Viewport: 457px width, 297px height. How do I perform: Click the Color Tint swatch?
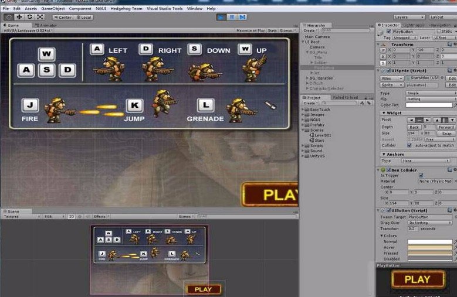pos(429,105)
